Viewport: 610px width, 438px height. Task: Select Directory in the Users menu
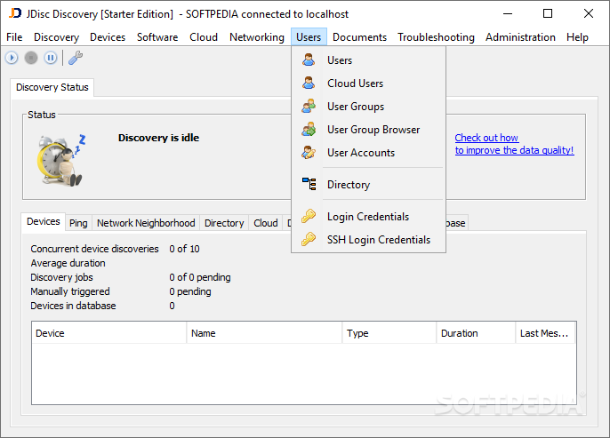[x=368, y=185]
